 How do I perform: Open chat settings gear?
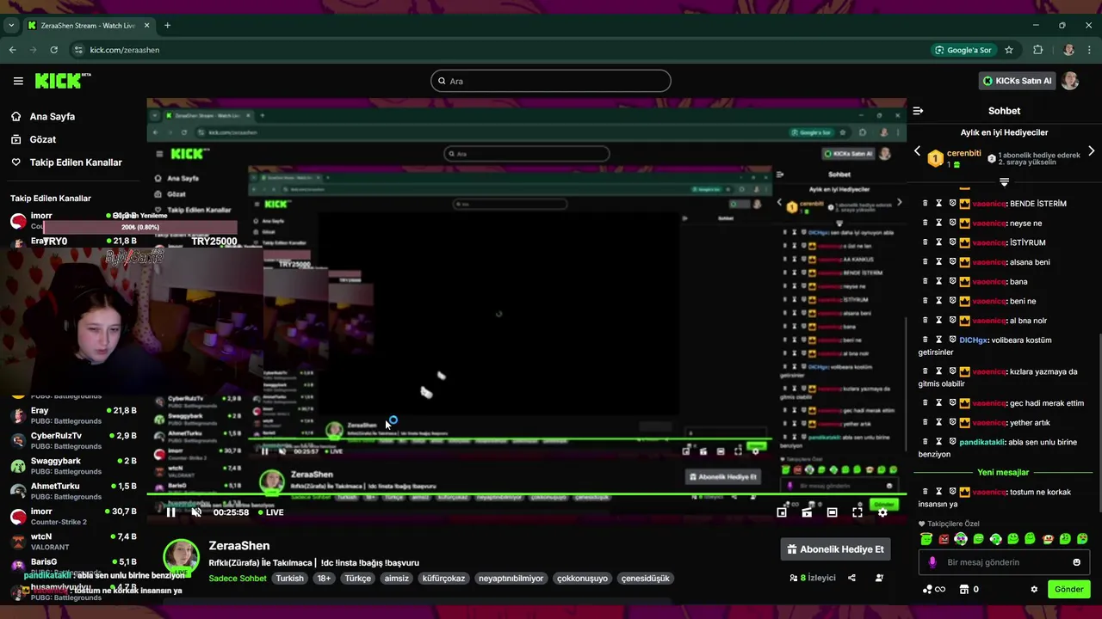1034,590
